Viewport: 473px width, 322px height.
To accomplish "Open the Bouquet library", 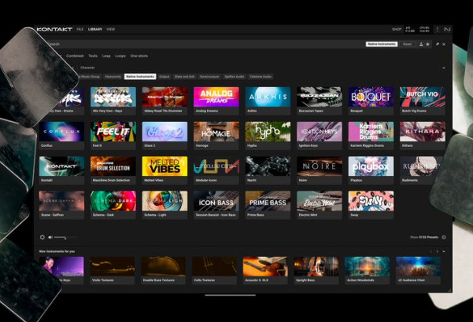I will [371, 101].
